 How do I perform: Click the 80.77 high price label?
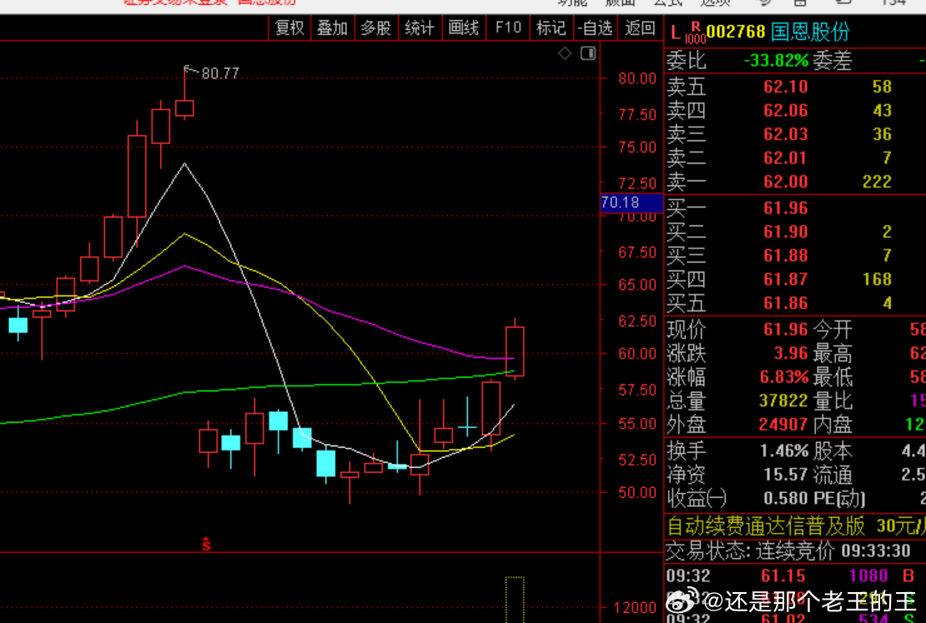(220, 73)
